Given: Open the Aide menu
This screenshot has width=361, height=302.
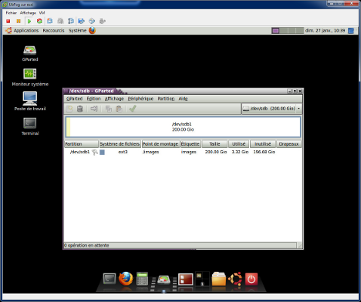Looking at the screenshot, I should [x=183, y=99].
